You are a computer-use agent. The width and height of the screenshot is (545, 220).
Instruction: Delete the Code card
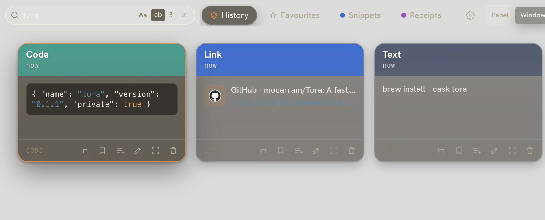pyautogui.click(x=173, y=150)
